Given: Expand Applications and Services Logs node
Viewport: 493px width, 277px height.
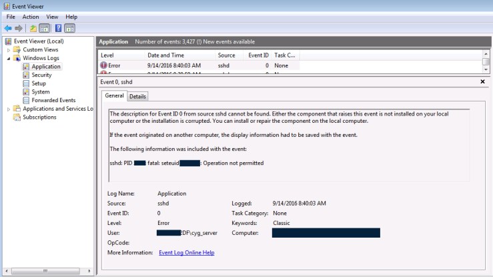Looking at the screenshot, I should [9, 109].
